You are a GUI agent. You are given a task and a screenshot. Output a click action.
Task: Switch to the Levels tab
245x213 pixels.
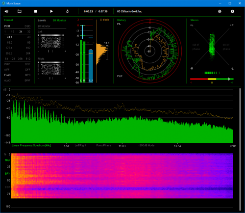click(x=42, y=20)
